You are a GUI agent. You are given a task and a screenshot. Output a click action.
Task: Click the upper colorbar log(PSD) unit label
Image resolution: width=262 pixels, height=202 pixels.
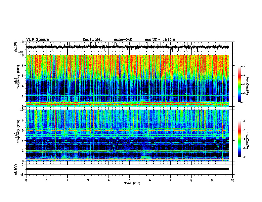(248, 86)
